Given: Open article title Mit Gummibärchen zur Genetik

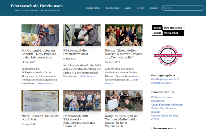Looking at the screenshot, I should [39, 54].
